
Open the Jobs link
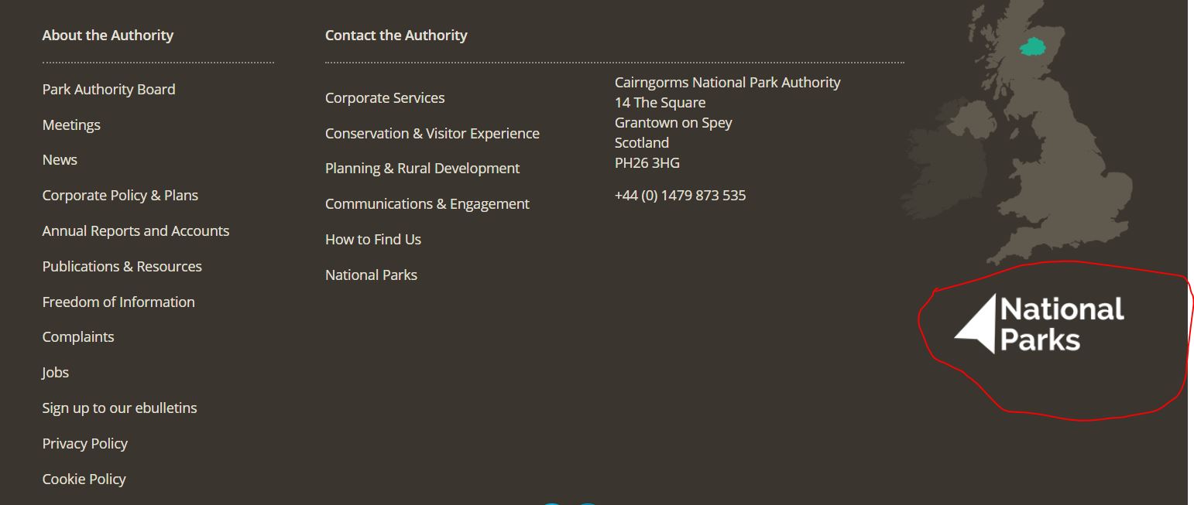[56, 372]
